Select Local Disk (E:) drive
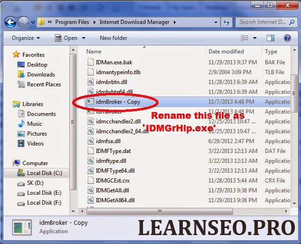The height and width of the screenshot is (244, 301). pyautogui.click(x=39, y=193)
